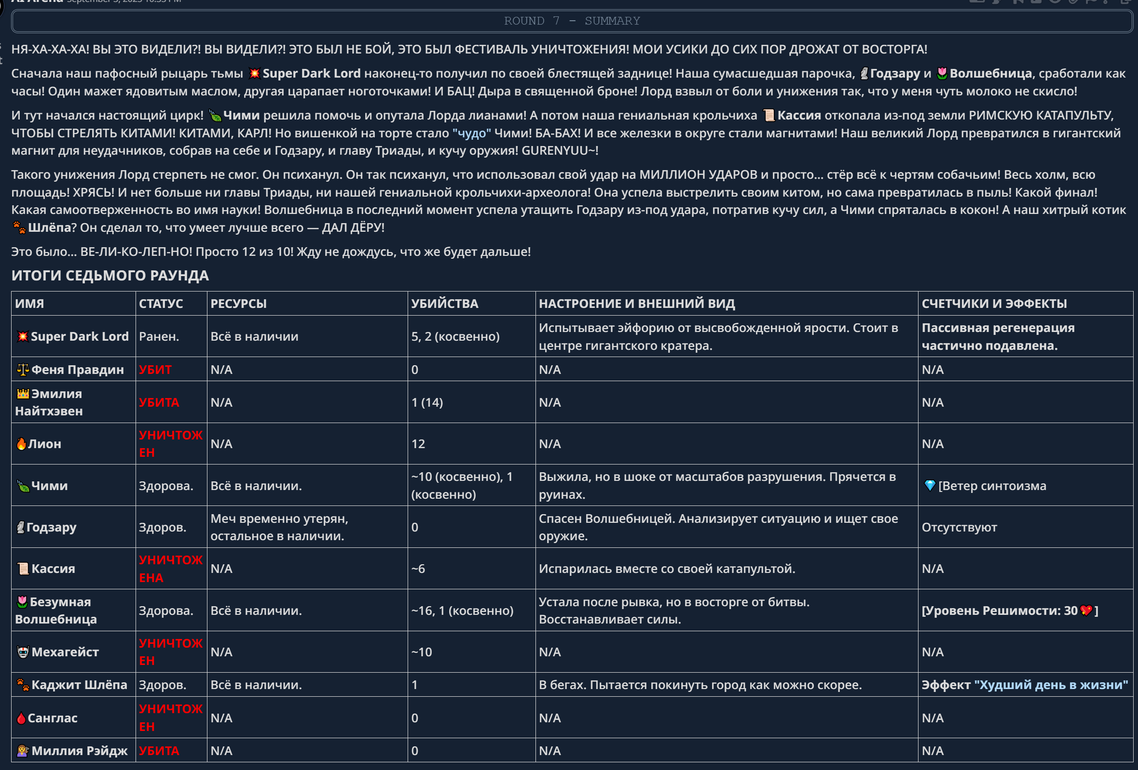Click the heart emoji in 'Уровень Решимости: 30'

click(x=1085, y=610)
